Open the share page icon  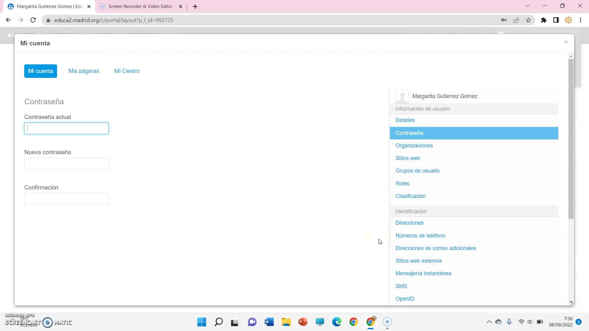[516, 20]
